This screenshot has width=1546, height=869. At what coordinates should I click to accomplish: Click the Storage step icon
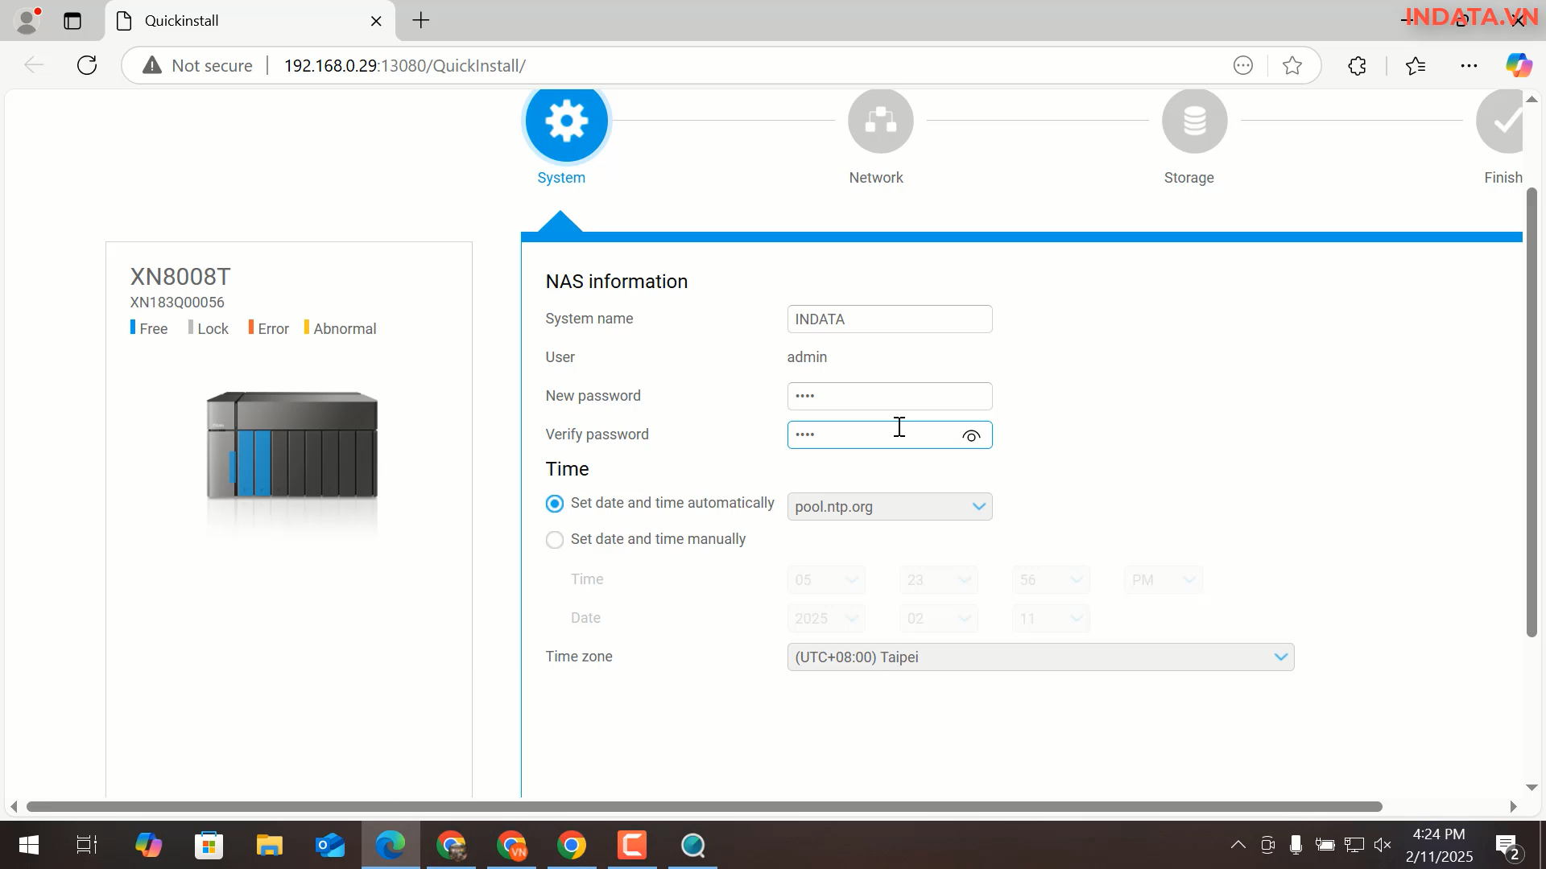[1194, 121]
